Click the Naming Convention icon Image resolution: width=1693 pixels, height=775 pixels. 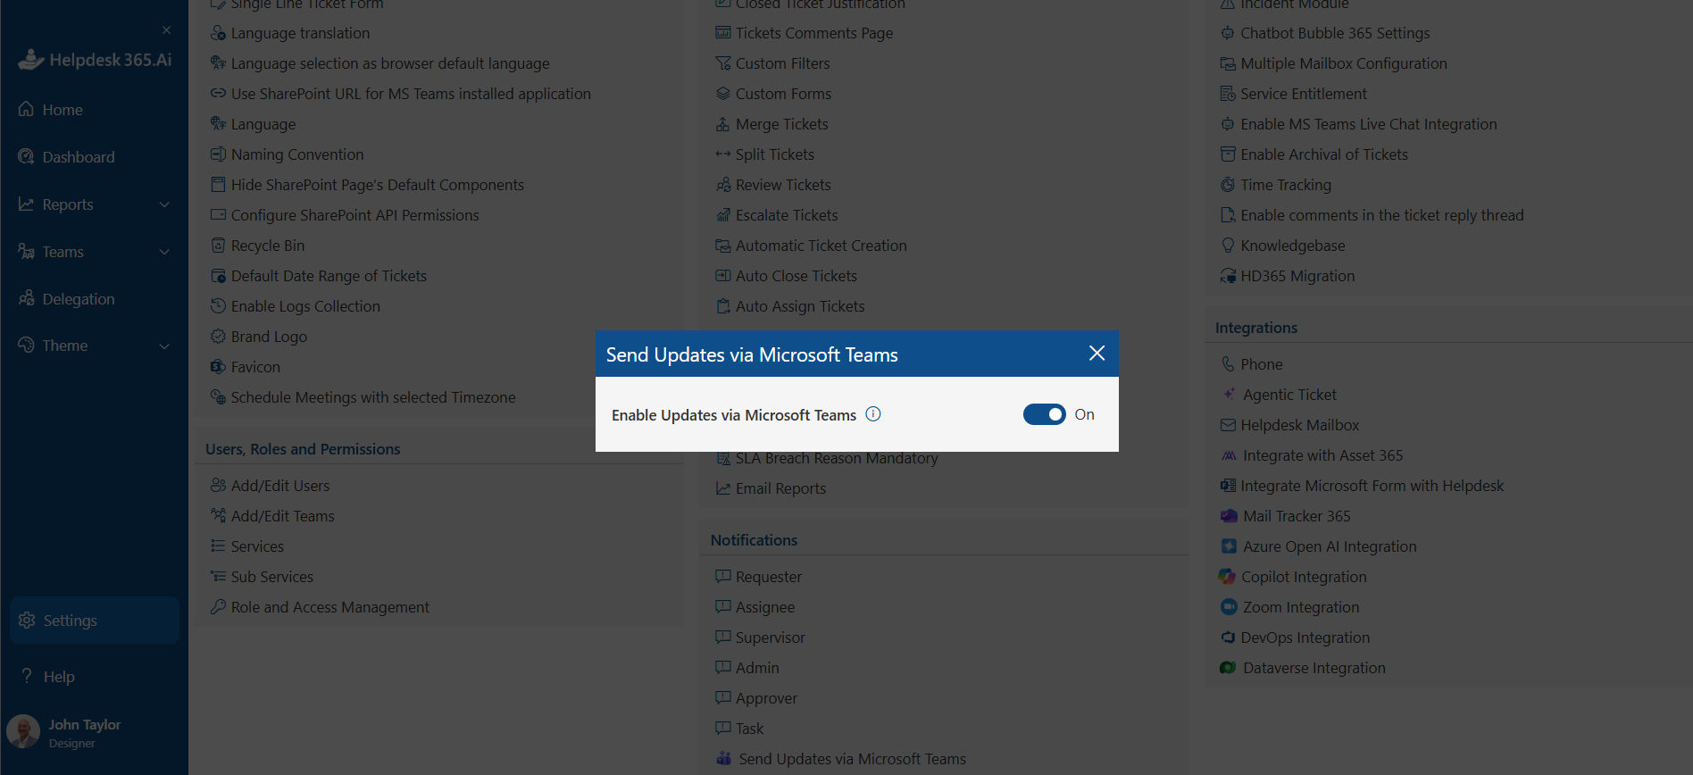pyautogui.click(x=218, y=154)
